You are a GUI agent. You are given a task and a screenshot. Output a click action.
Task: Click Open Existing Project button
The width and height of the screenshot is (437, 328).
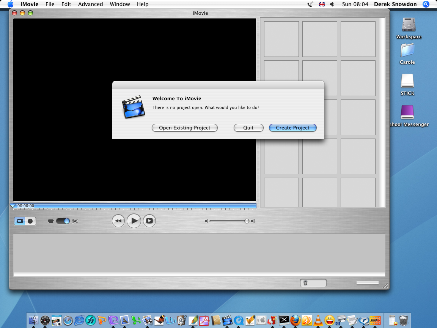click(x=184, y=128)
